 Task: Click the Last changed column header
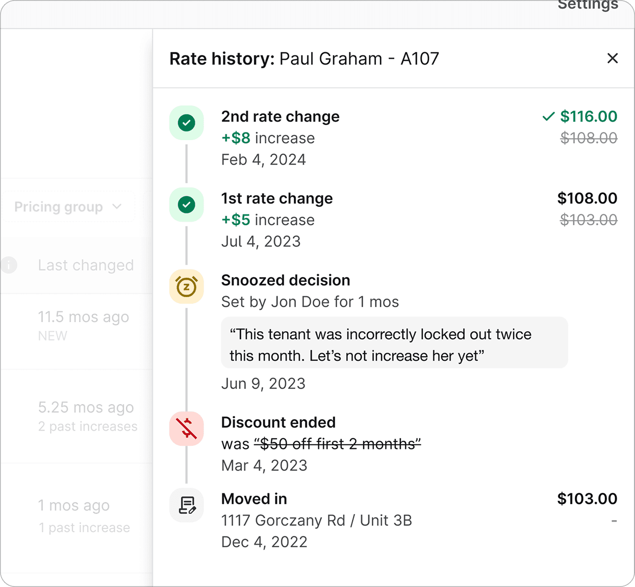86,265
